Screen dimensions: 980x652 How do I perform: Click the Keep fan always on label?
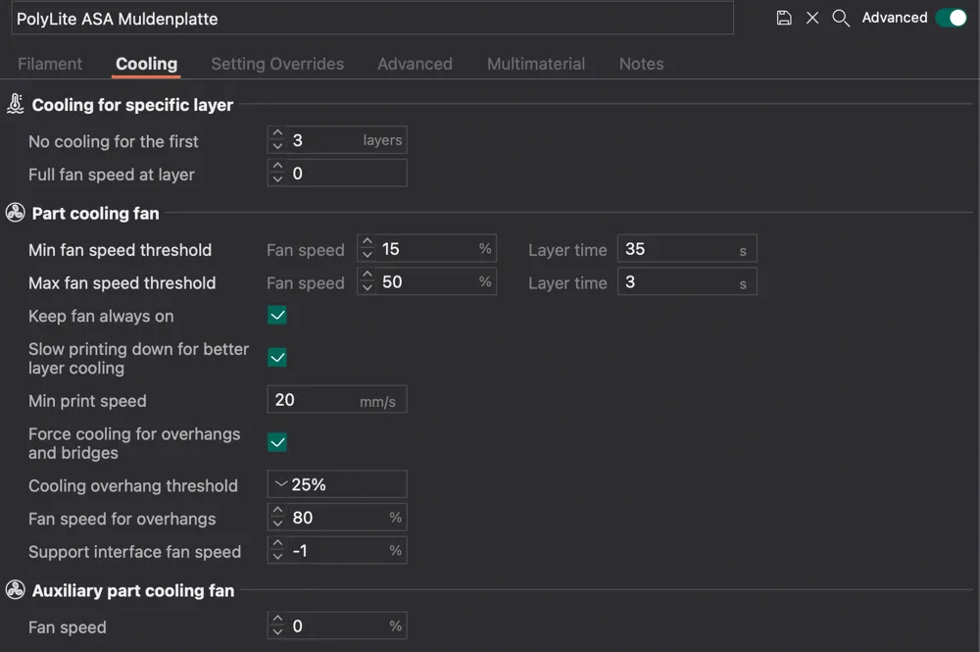click(x=101, y=317)
